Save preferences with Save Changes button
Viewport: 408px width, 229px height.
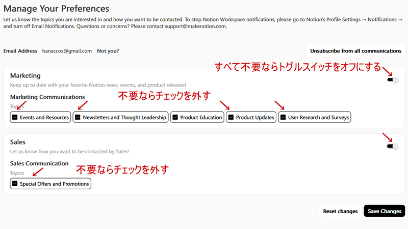tap(385, 211)
